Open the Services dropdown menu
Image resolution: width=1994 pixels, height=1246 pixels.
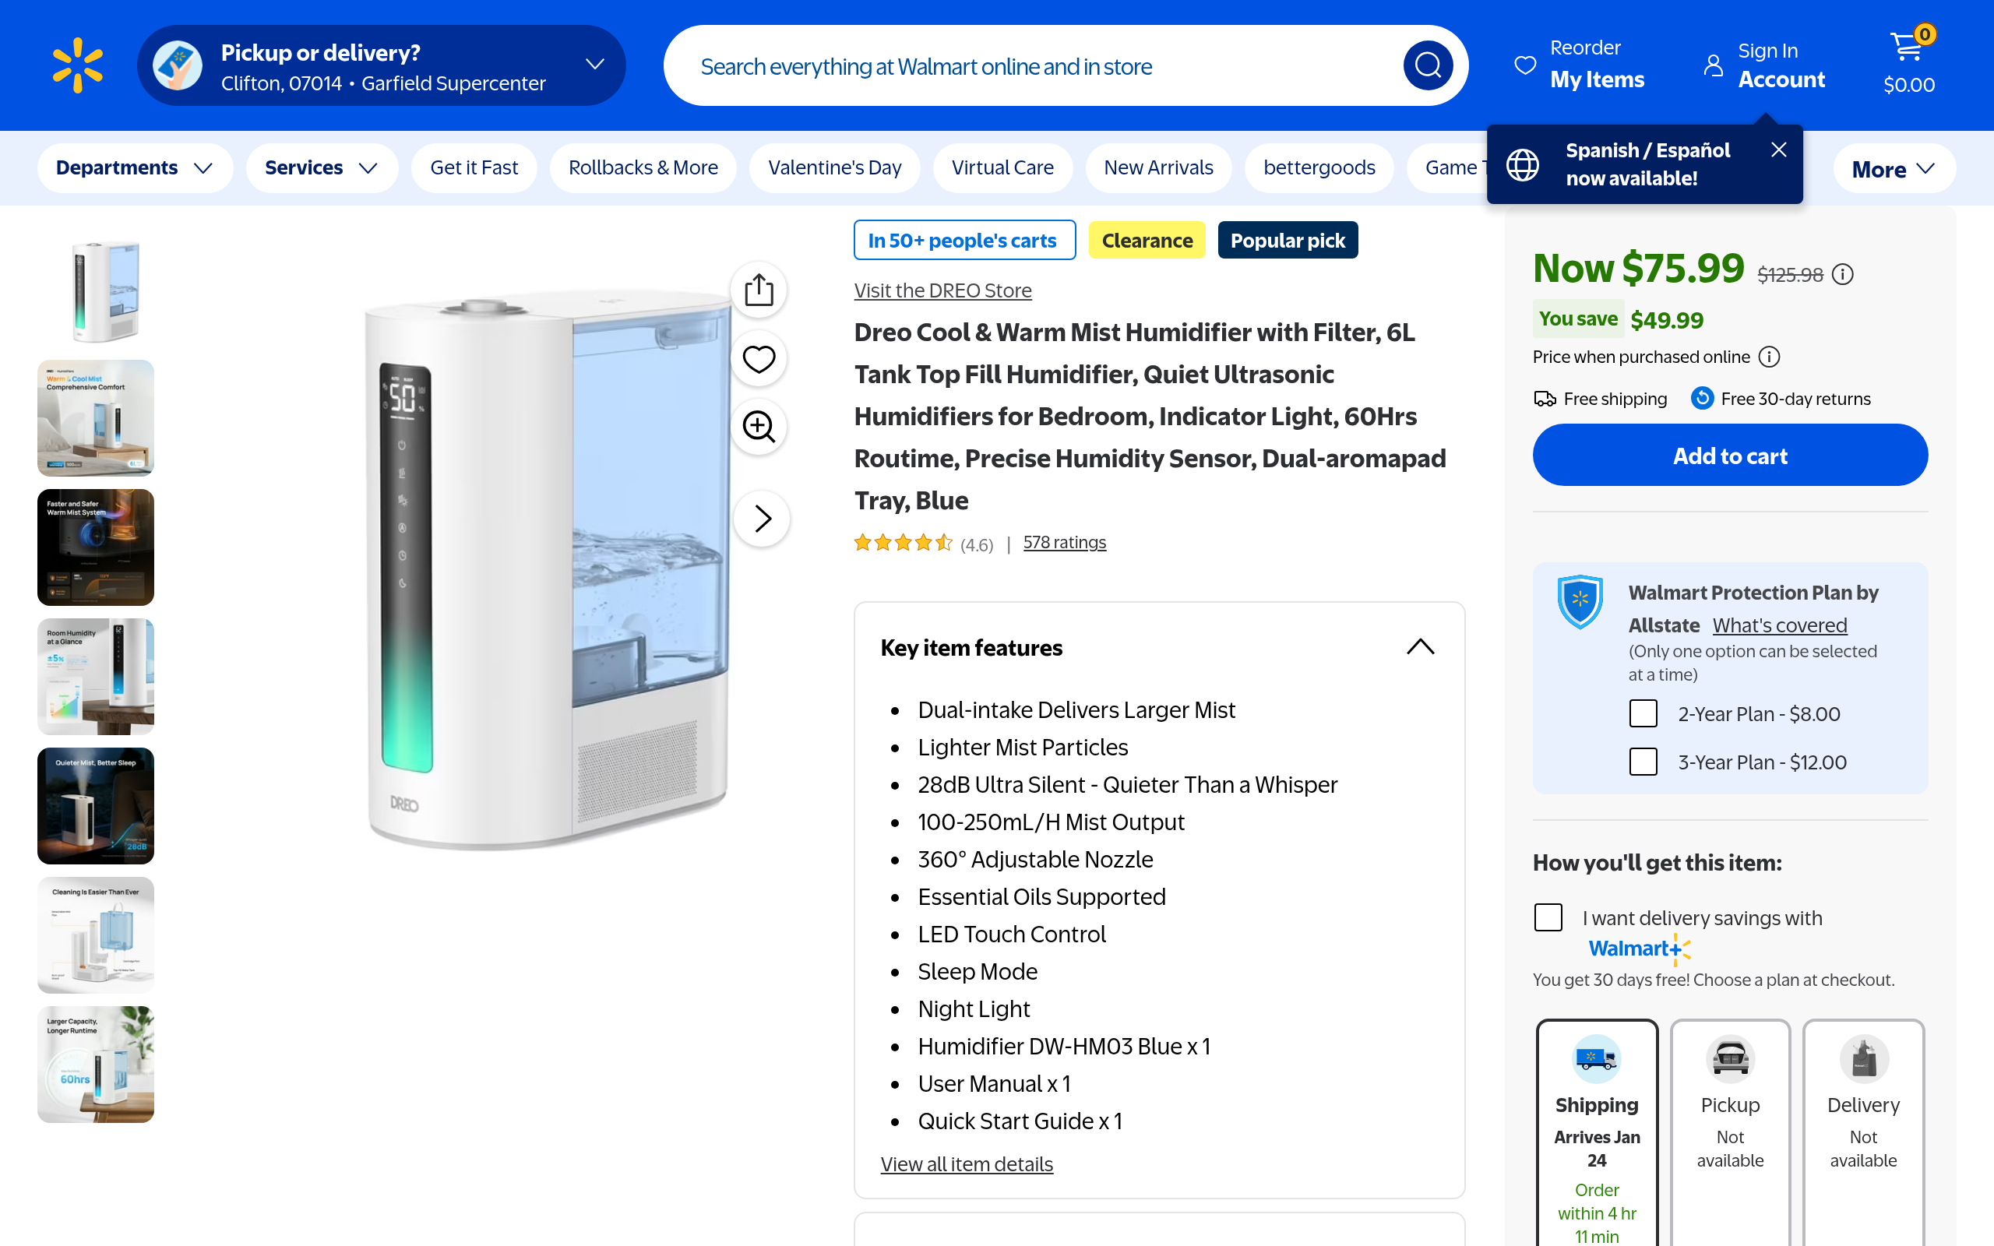coord(322,168)
